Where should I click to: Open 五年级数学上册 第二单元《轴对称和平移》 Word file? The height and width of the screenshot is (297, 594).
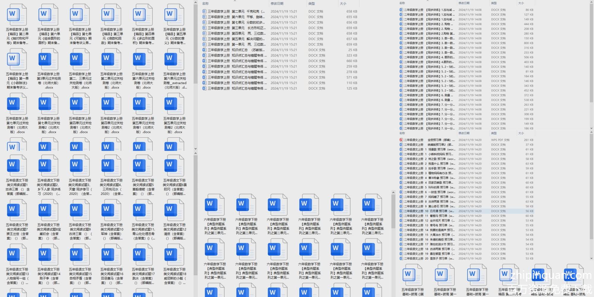point(17,15)
